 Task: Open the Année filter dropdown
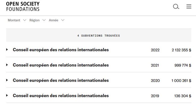[x=56, y=20]
